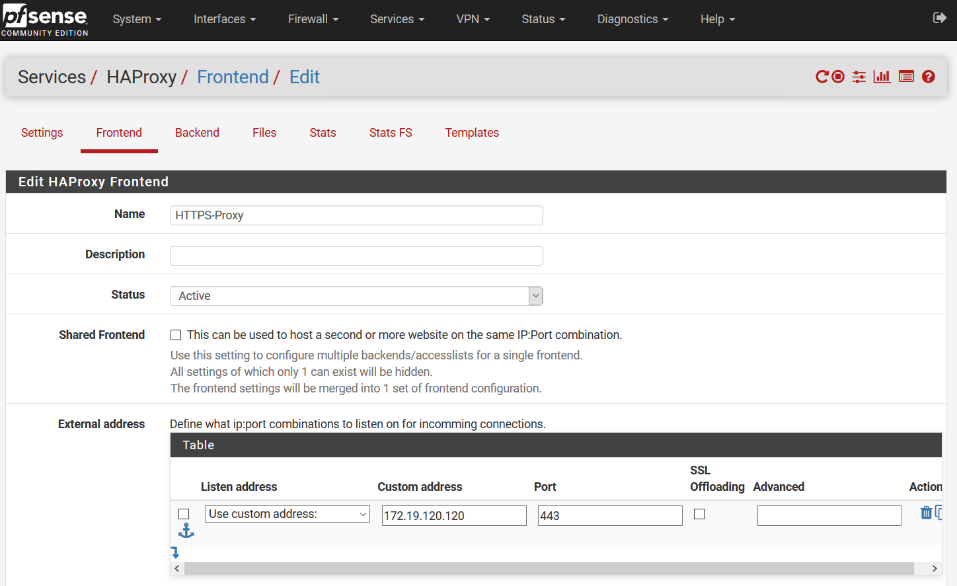The image size is (957, 586).
Task: Follow the Edit breadcrumb link
Action: (305, 77)
